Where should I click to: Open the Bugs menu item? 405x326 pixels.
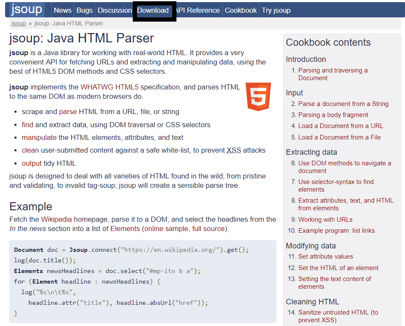(x=84, y=10)
